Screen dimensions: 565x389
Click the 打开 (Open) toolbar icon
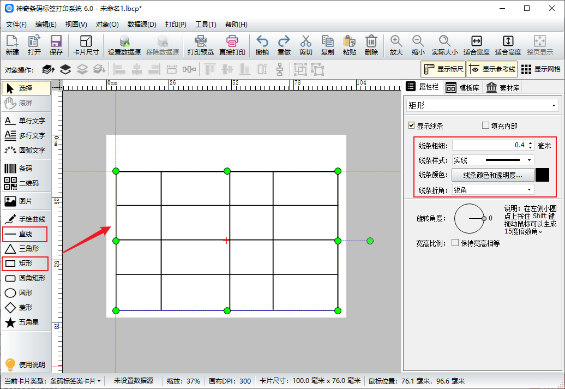(x=34, y=45)
